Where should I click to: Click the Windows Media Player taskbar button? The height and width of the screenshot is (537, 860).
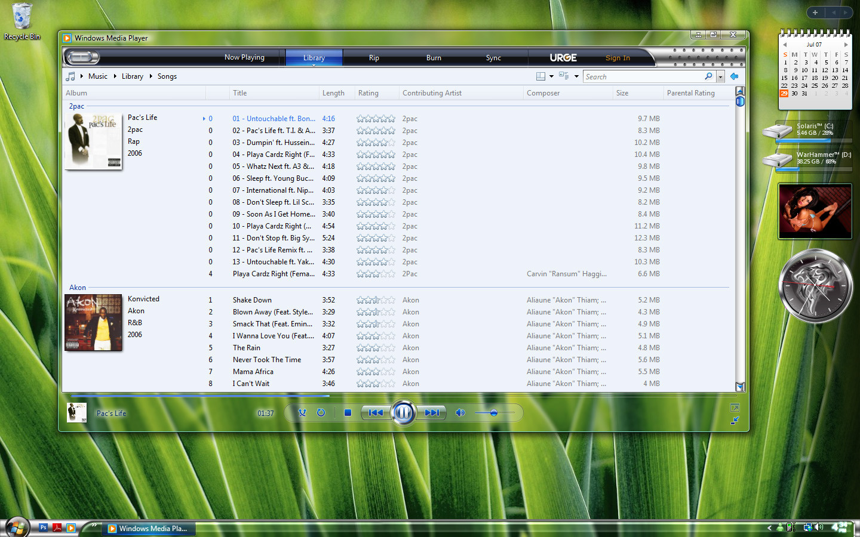(148, 528)
